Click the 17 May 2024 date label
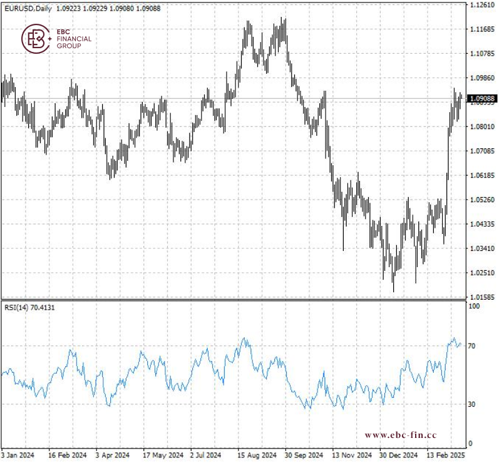This screenshot has width=499, height=463. pyautogui.click(x=163, y=455)
